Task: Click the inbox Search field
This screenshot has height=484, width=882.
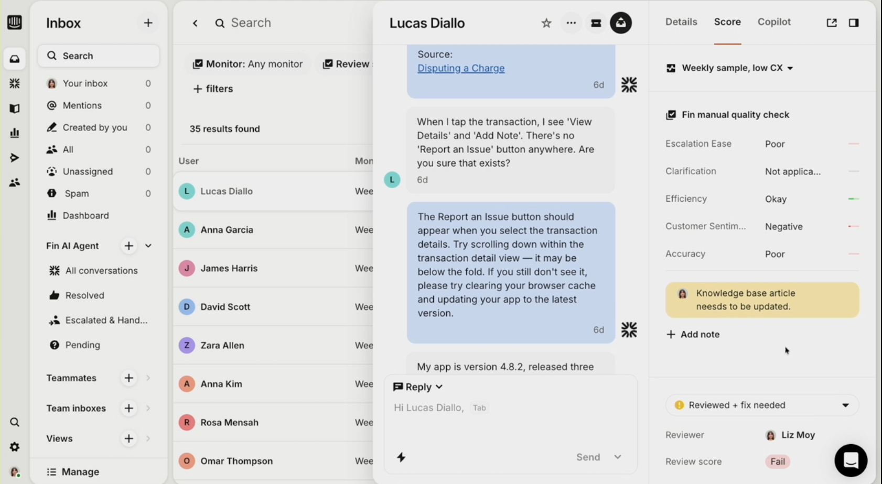Action: (x=99, y=56)
